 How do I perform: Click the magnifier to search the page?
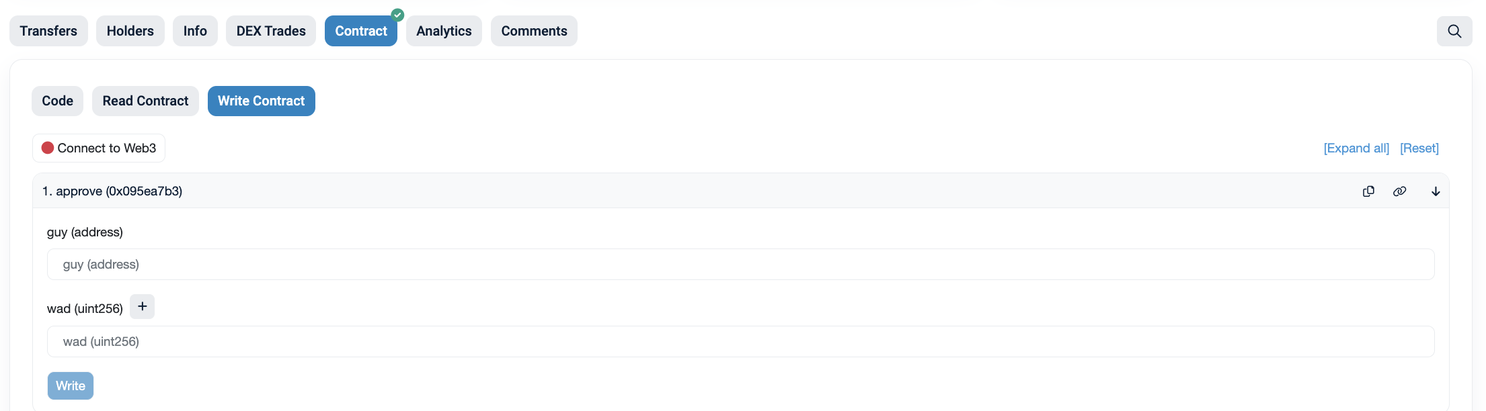pos(1454,31)
